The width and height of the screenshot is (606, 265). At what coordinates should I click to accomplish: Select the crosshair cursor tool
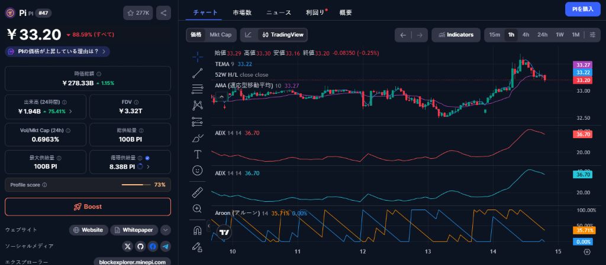(198, 57)
